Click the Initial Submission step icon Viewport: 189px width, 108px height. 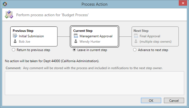pyautogui.click(x=15, y=36)
